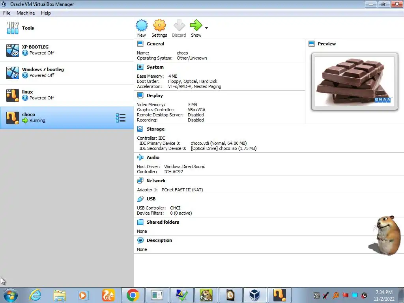Open the Help menu

coord(46,13)
